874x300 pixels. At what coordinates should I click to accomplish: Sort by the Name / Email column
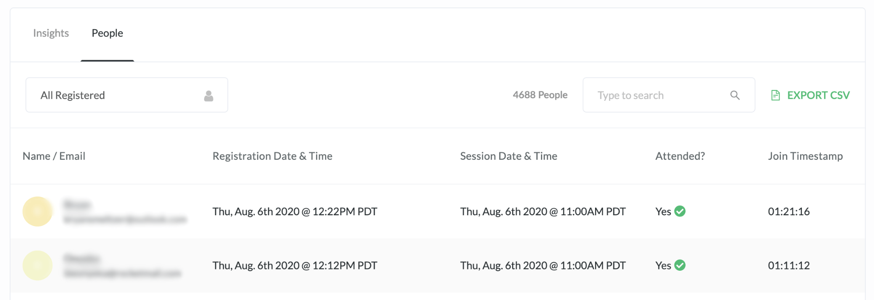(54, 156)
